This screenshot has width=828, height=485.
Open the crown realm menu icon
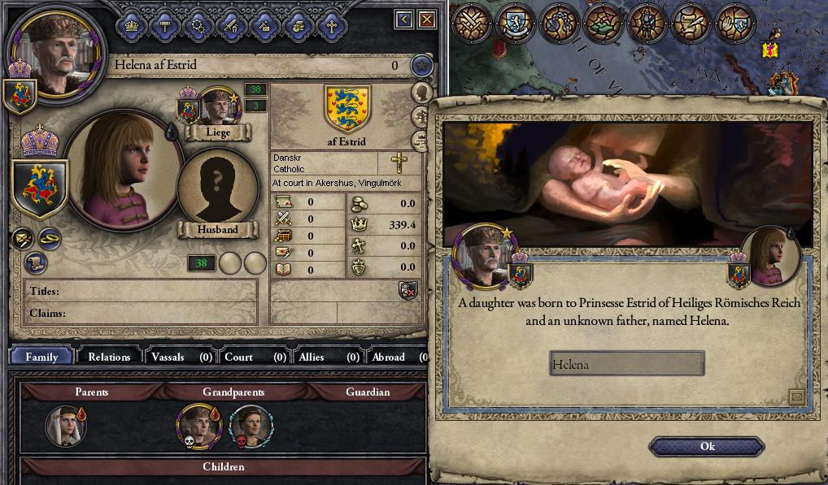click(x=132, y=26)
